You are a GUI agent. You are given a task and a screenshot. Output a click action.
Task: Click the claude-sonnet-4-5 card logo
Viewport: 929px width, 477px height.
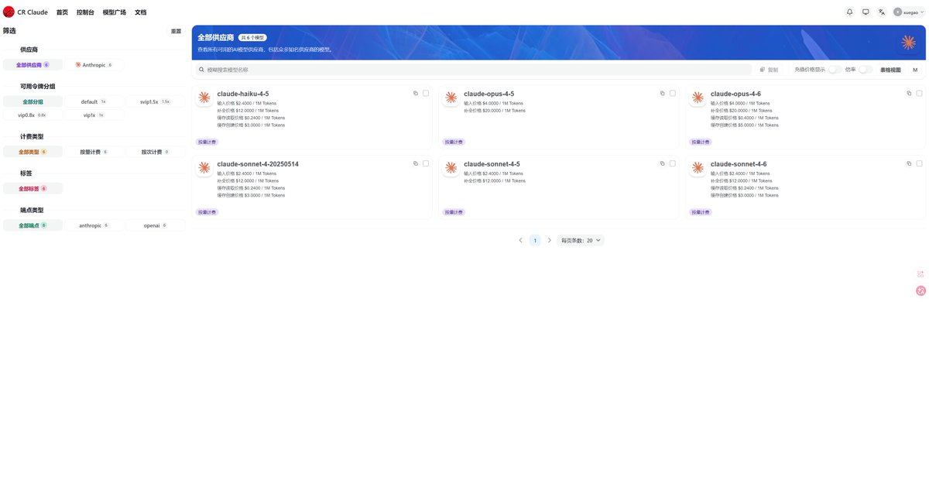click(x=451, y=168)
